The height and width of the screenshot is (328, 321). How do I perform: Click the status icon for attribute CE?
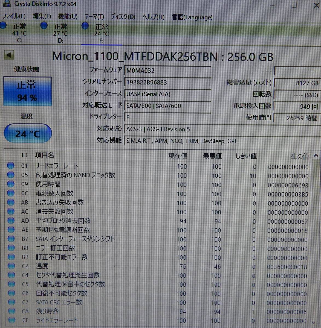[x=12, y=320]
